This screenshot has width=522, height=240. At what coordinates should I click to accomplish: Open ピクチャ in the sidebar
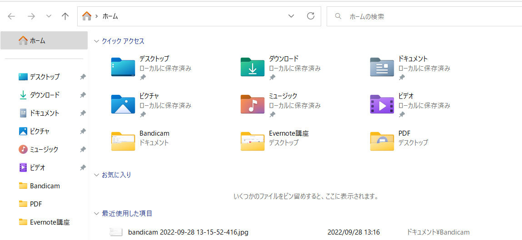click(44, 131)
